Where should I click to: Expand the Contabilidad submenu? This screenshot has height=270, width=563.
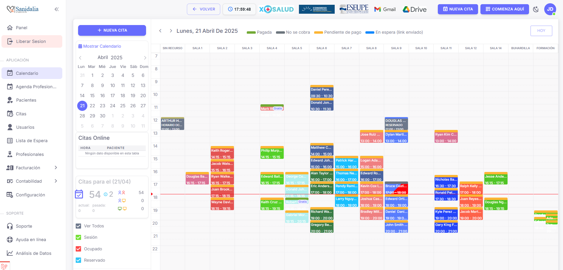coord(56,181)
